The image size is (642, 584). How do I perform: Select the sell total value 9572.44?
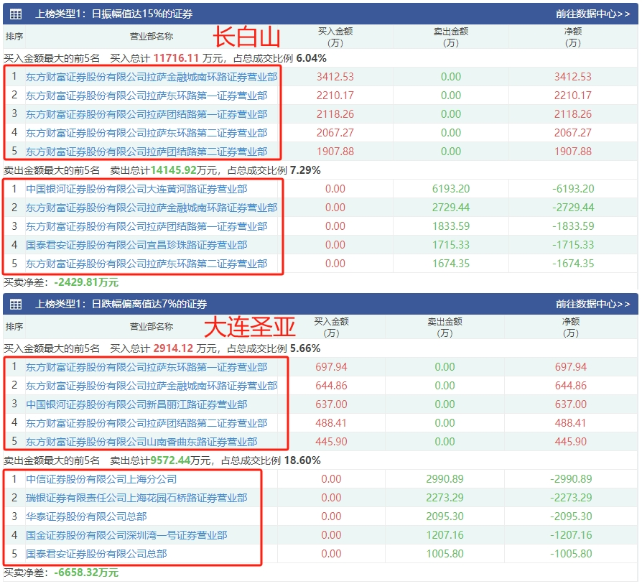170,460
